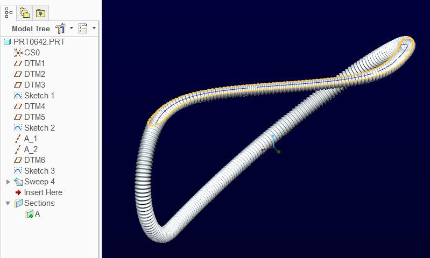Click the Sketch 2 label
Viewport: 430px width, 258px height.
point(39,128)
